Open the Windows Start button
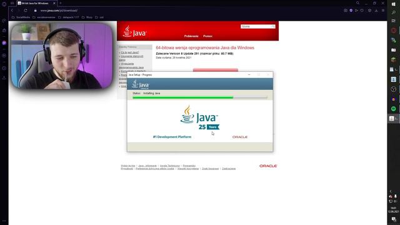This screenshot has height=225, width=400. click(393, 4)
